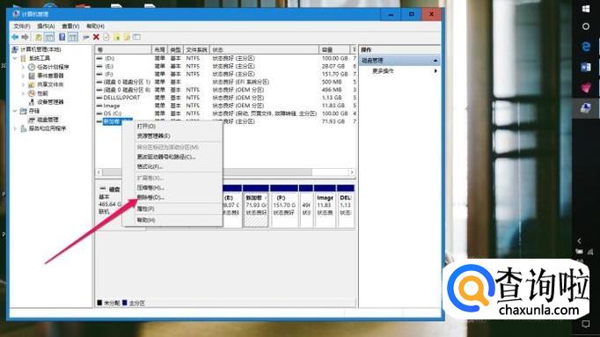Viewport: 600px width, 337px height.
Task: Open the 帮助(H) menu in menu bar
Action: [x=95, y=26]
